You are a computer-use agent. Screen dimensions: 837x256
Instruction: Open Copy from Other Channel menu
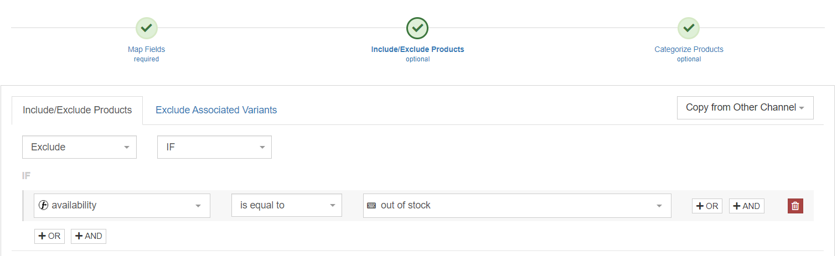point(745,108)
